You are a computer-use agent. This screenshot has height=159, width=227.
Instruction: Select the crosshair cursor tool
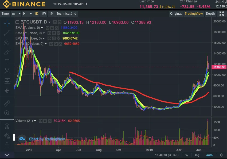pyautogui.click(x=7, y=23)
